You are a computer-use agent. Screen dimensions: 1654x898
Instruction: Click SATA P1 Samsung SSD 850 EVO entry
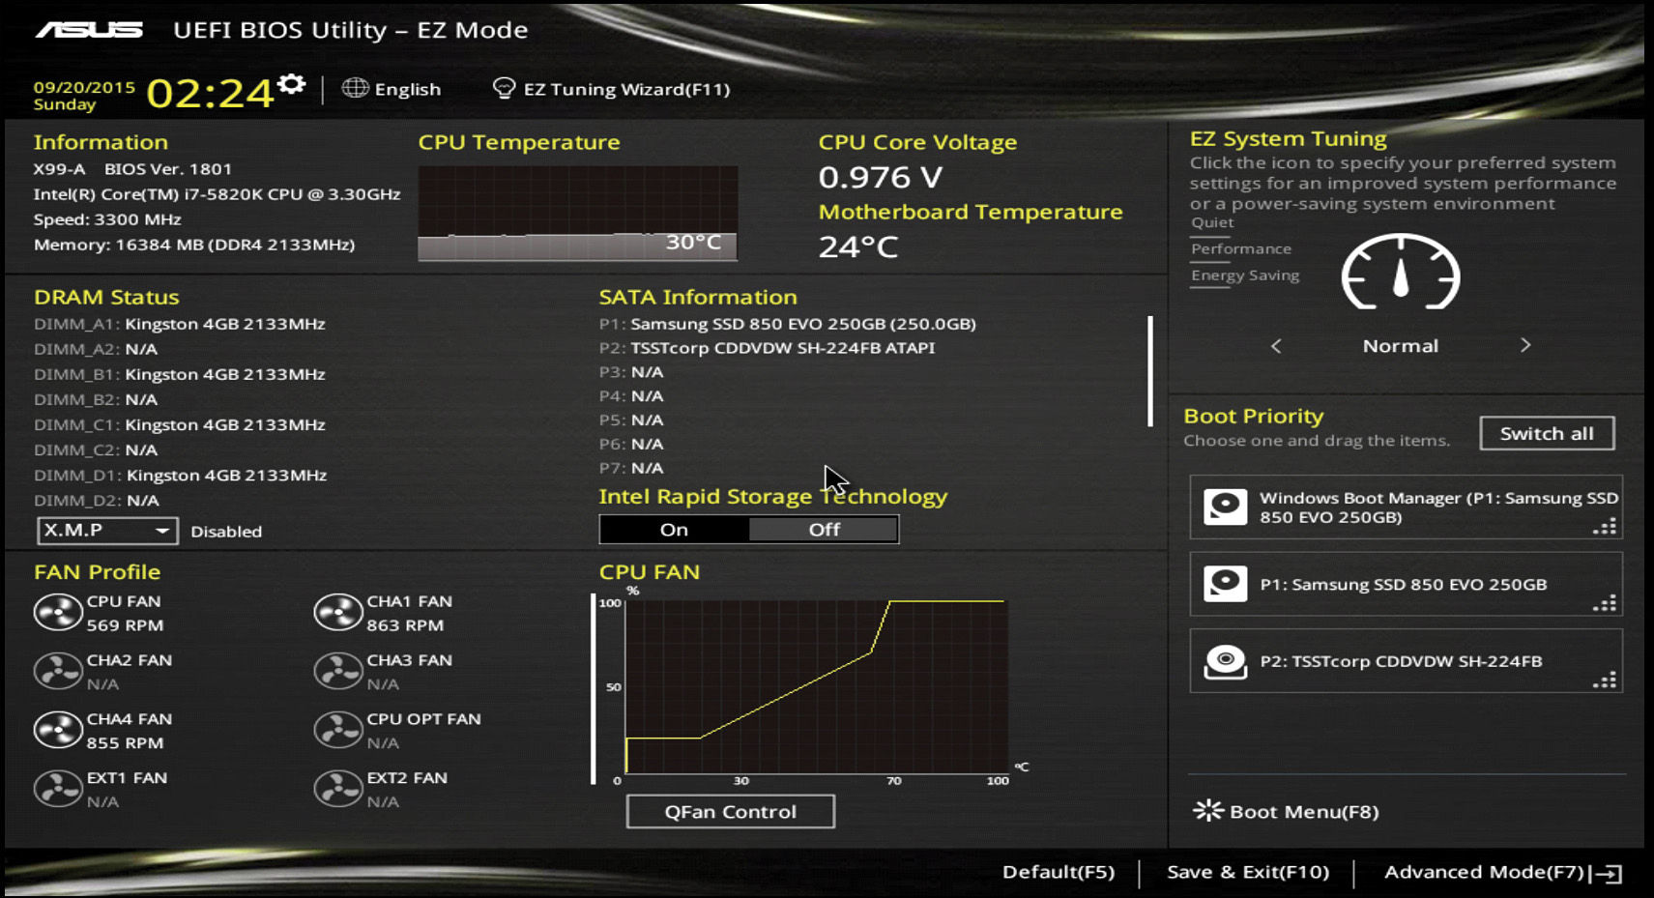pos(788,324)
